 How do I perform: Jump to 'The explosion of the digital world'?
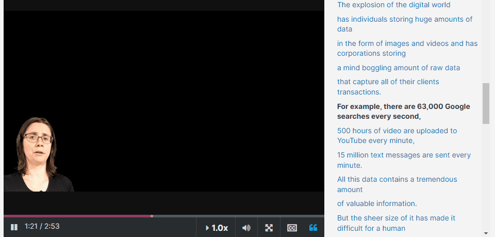pyautogui.click(x=393, y=5)
